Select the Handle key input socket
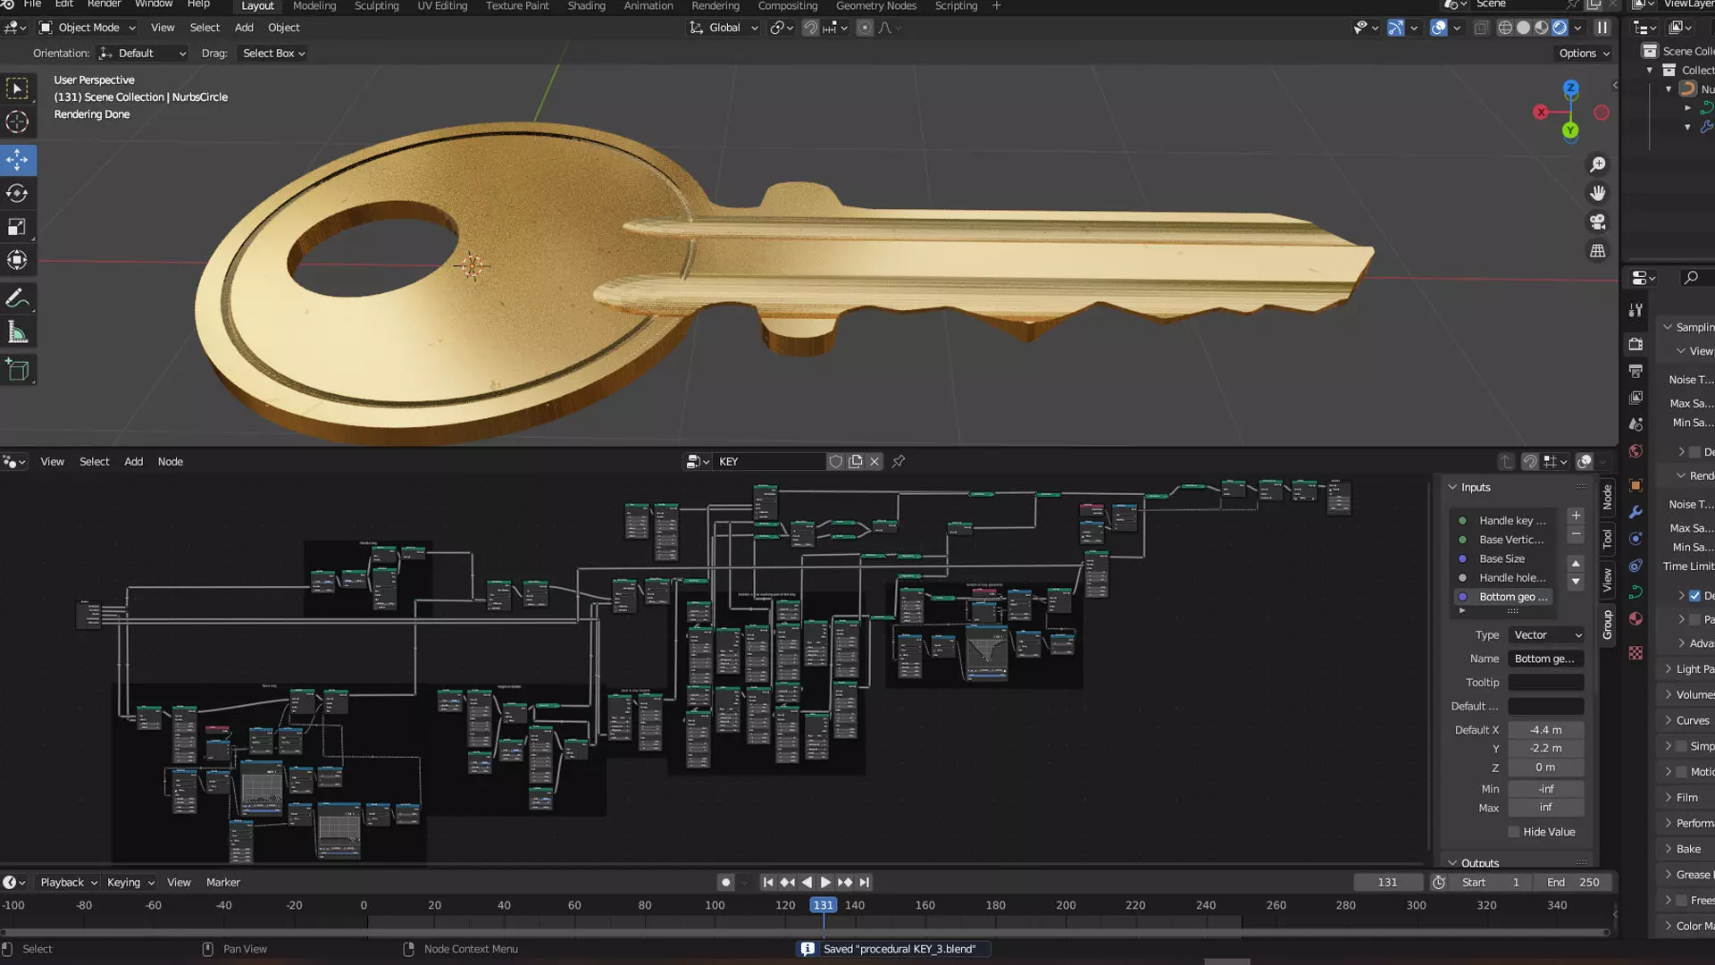 pos(1505,521)
